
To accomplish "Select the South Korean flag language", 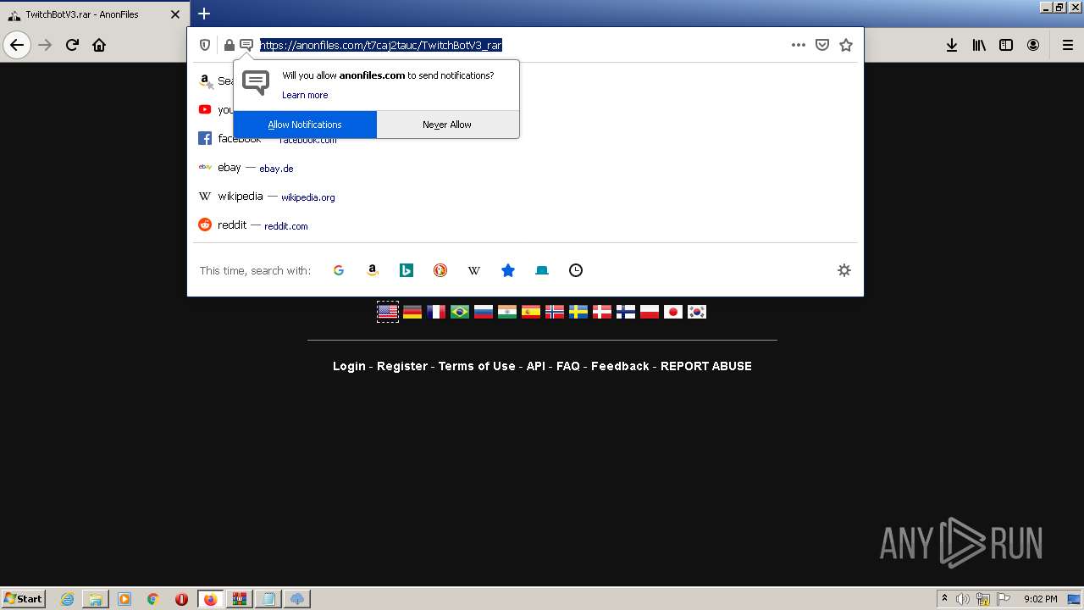I will [697, 312].
